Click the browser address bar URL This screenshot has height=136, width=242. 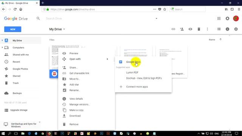pos(73,9)
